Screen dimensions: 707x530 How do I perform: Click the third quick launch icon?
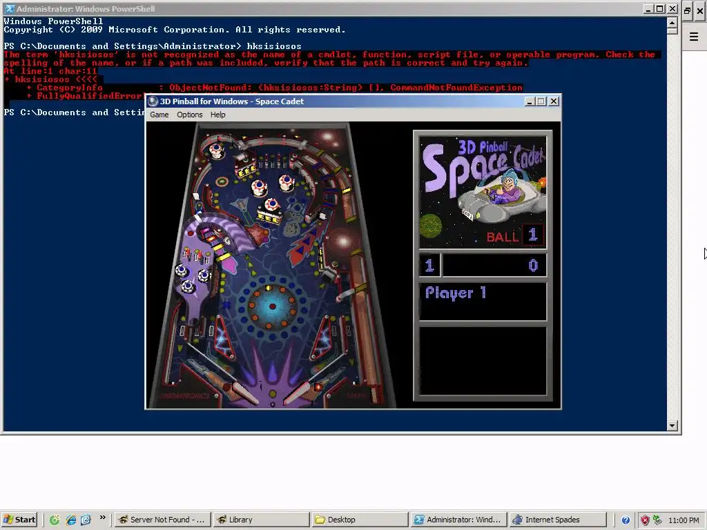[x=86, y=520]
